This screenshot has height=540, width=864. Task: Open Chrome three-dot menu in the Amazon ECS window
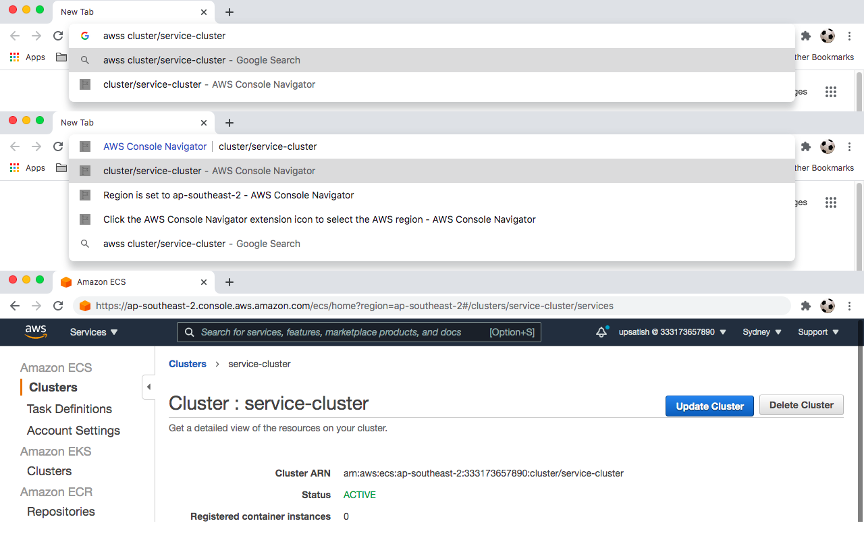tap(850, 306)
